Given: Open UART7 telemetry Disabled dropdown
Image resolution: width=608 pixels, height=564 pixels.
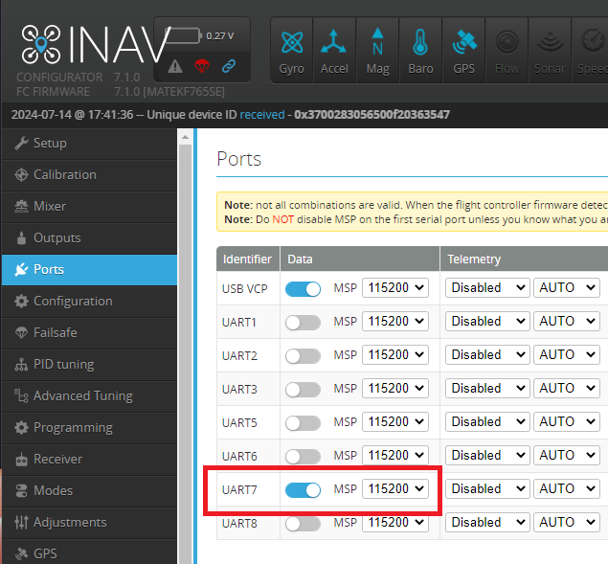Looking at the screenshot, I should click(x=487, y=488).
